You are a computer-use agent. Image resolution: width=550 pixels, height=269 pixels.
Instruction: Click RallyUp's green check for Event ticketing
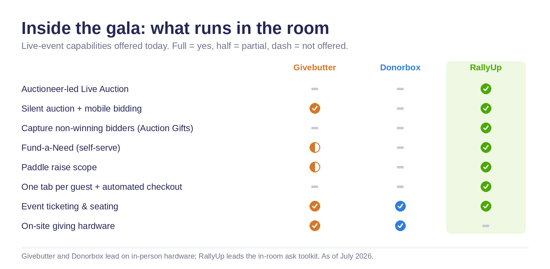(x=486, y=206)
